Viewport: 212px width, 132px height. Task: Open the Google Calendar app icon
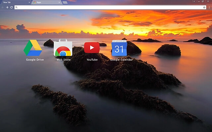[x=119, y=48]
